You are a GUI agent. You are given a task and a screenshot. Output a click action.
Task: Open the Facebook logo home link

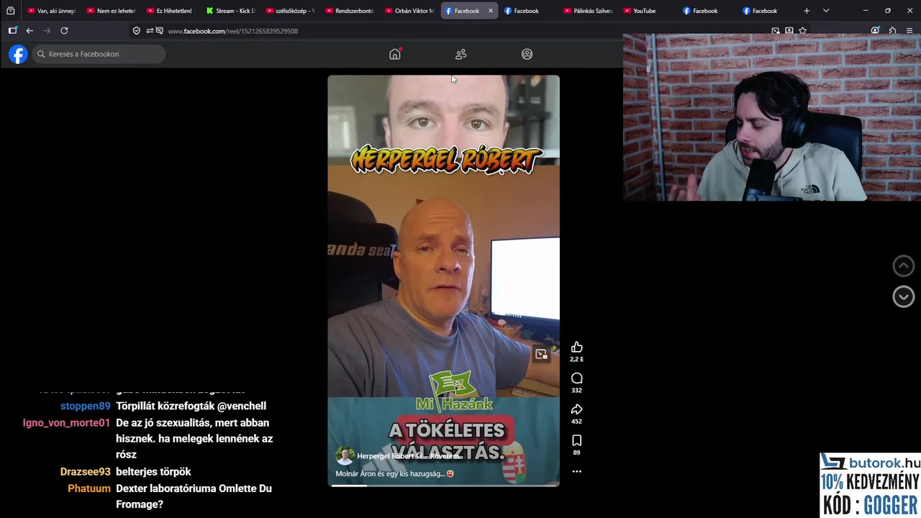coord(18,54)
